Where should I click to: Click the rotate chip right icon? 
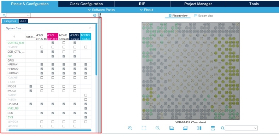click(x=185, y=128)
